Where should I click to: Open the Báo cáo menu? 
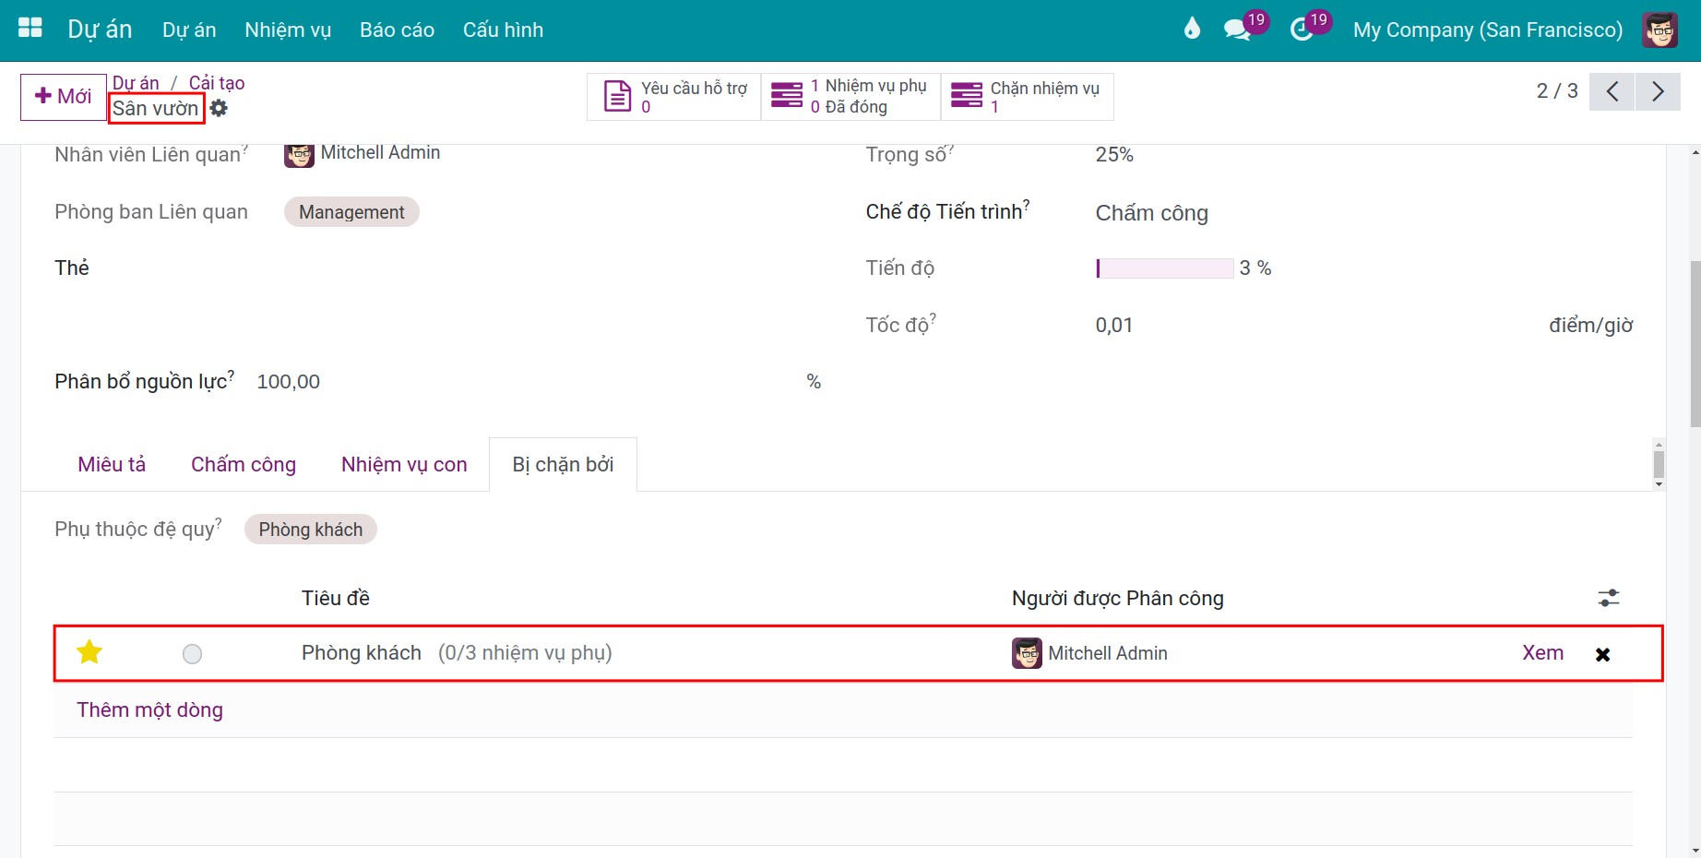(x=397, y=30)
